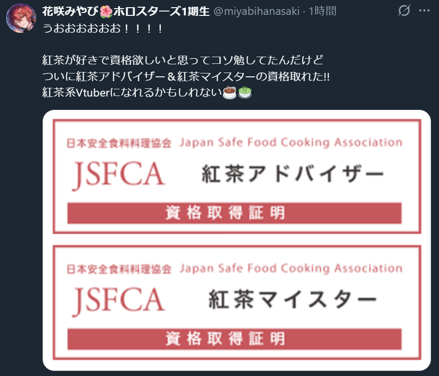
Task: Click the top JSFCA logo
Action: [x=119, y=175]
